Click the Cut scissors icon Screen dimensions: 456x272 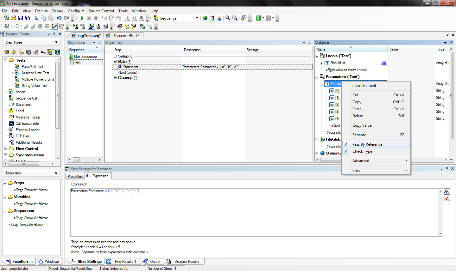[x=36, y=18]
